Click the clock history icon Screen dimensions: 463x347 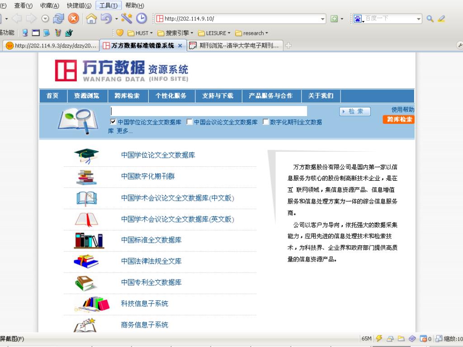click(x=142, y=19)
